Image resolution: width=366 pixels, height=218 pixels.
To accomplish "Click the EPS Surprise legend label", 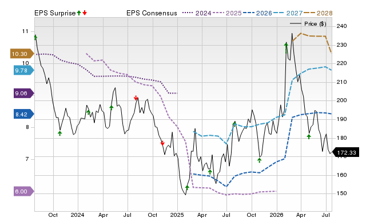I will [x=55, y=13].
